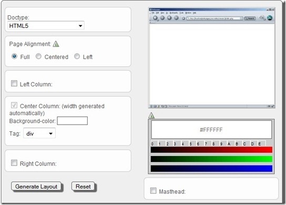Image resolution: width=286 pixels, height=205 pixels.
Task: Select the Full page alignment radio
Action: pos(14,56)
